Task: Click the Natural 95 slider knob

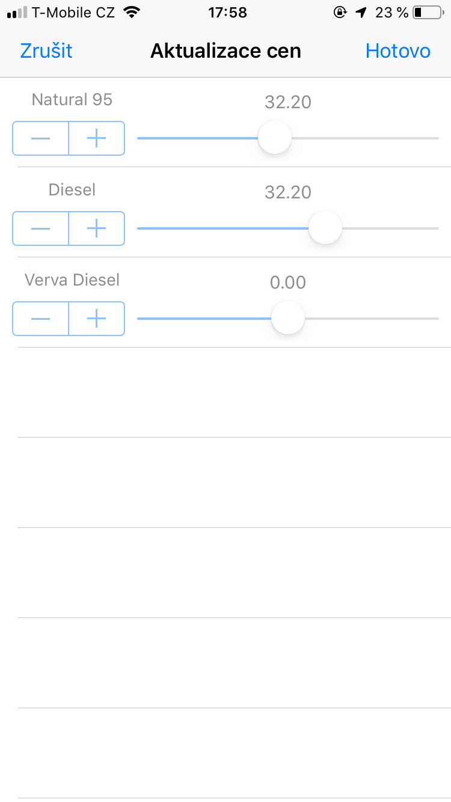Action: 275,138
